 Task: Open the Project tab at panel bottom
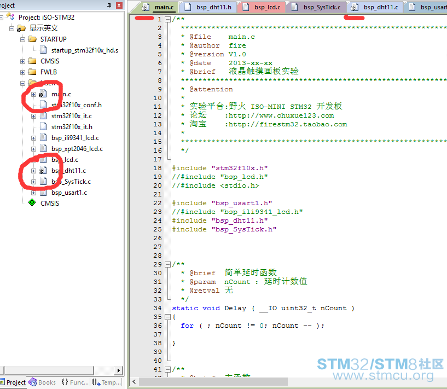(13, 382)
